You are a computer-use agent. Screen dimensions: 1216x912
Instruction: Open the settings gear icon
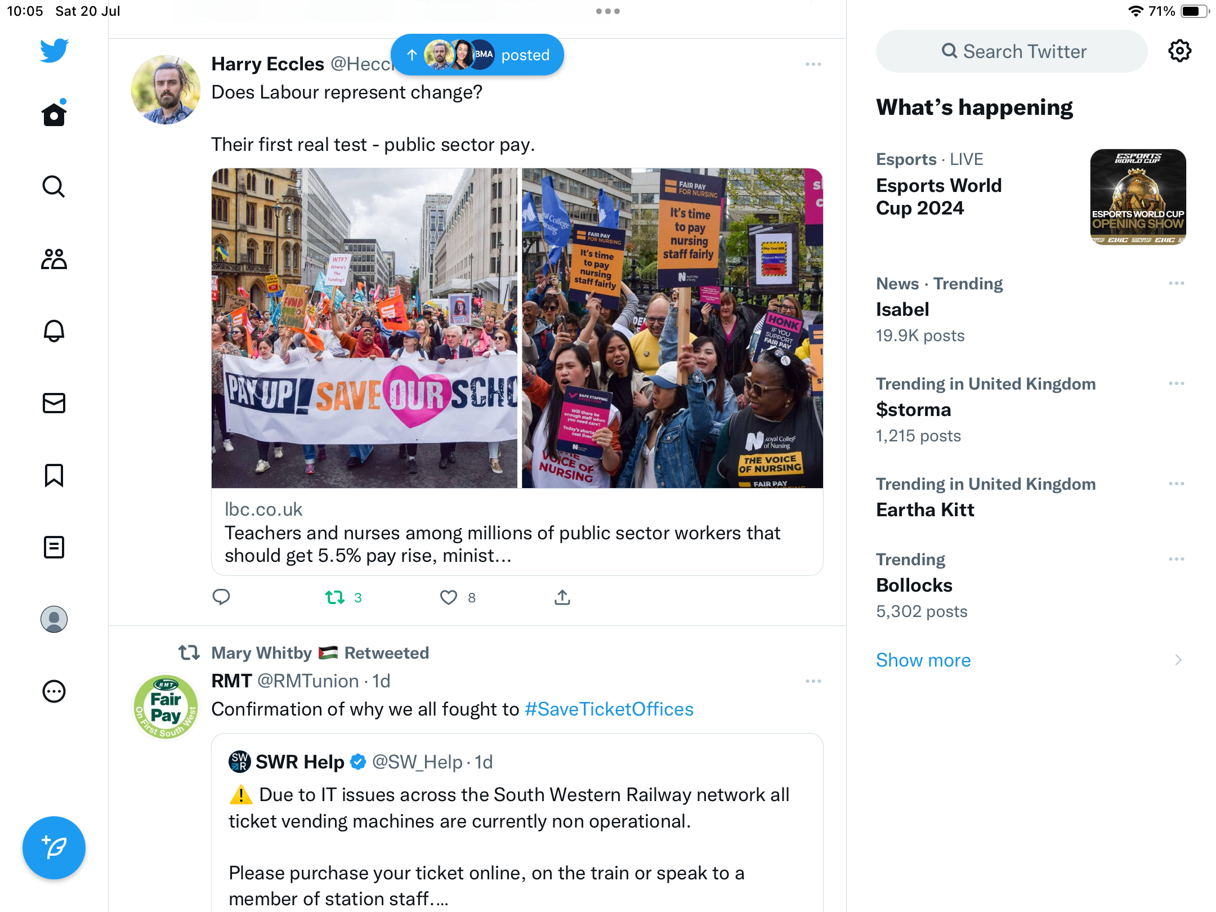1179,51
